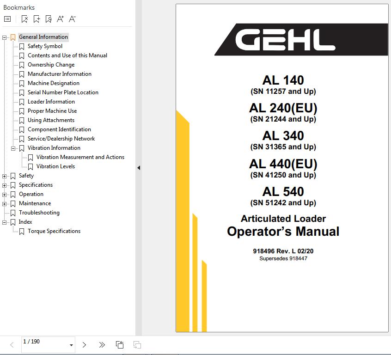This screenshot has width=391, height=355.
Task: Open the Operation bookmark
Action: click(31, 194)
